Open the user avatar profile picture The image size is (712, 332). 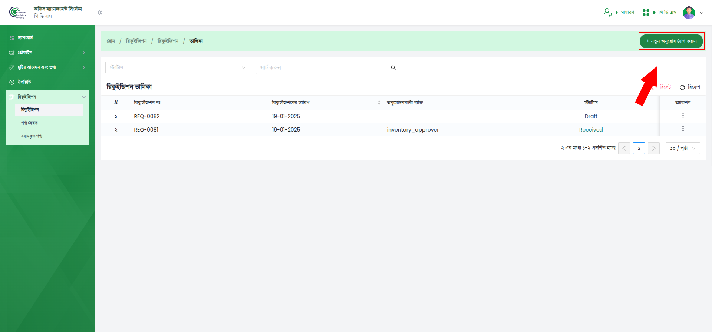click(689, 13)
